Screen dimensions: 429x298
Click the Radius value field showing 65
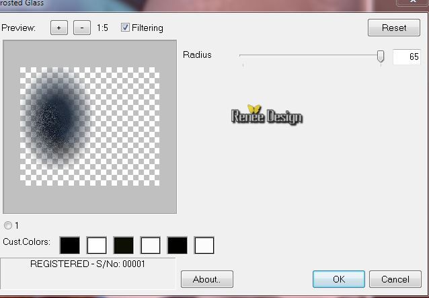pos(407,57)
